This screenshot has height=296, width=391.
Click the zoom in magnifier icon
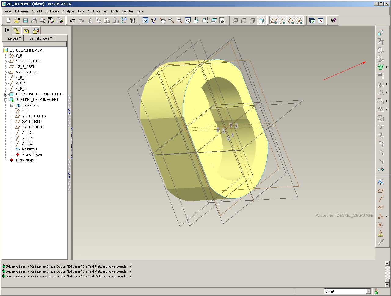click(171, 20)
